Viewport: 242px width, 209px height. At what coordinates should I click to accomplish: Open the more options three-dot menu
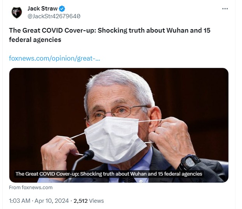click(x=225, y=9)
